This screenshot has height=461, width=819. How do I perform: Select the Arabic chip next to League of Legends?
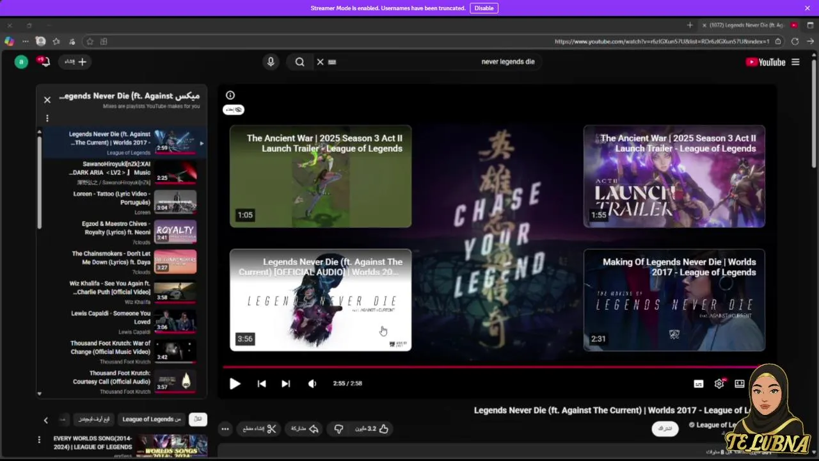point(94,419)
